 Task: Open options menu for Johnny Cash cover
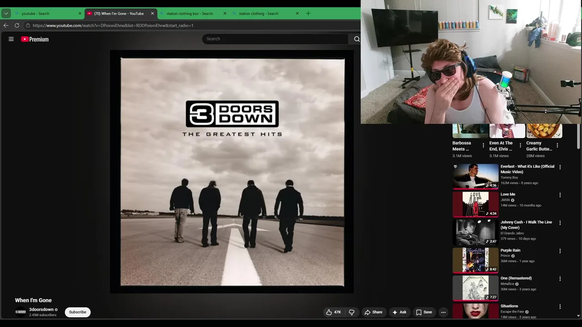point(560,223)
